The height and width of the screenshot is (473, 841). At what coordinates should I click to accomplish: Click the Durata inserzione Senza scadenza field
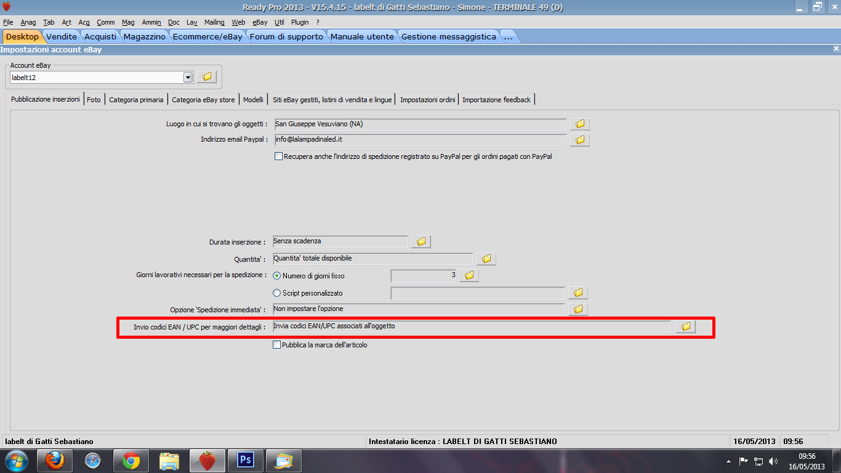point(340,241)
